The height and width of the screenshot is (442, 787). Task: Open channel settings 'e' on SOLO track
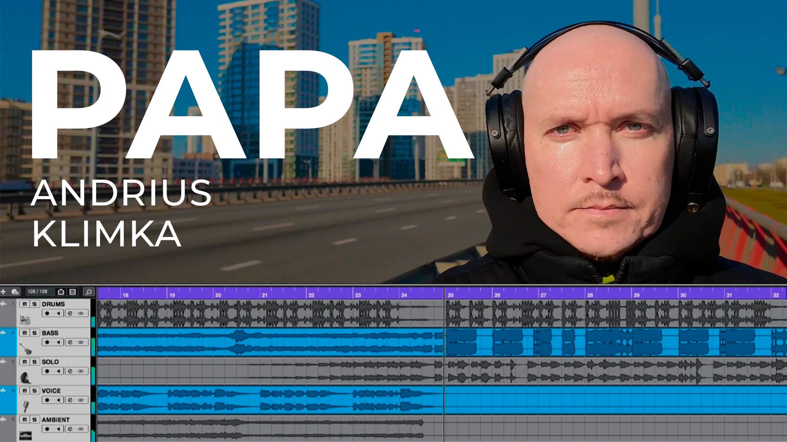point(70,371)
